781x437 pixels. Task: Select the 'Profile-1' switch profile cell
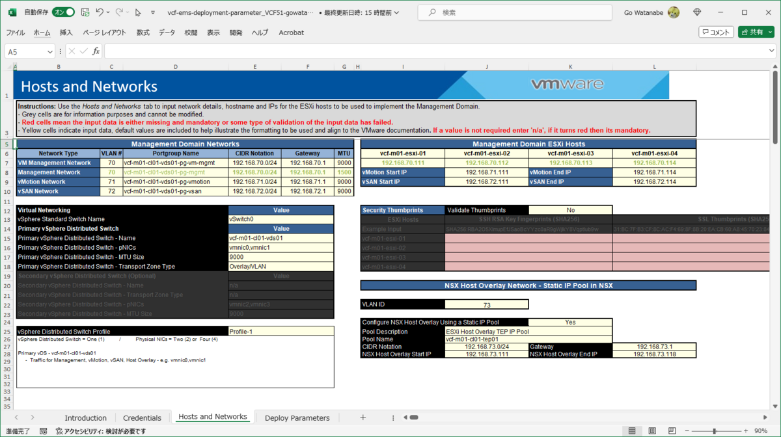coord(281,332)
